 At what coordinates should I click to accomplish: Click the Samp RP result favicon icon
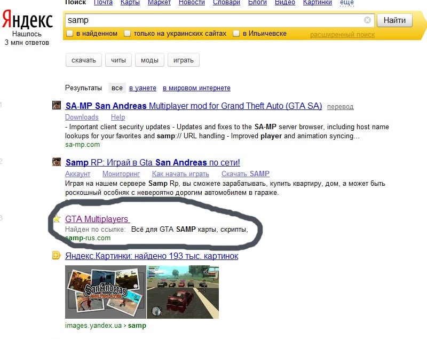(x=57, y=161)
